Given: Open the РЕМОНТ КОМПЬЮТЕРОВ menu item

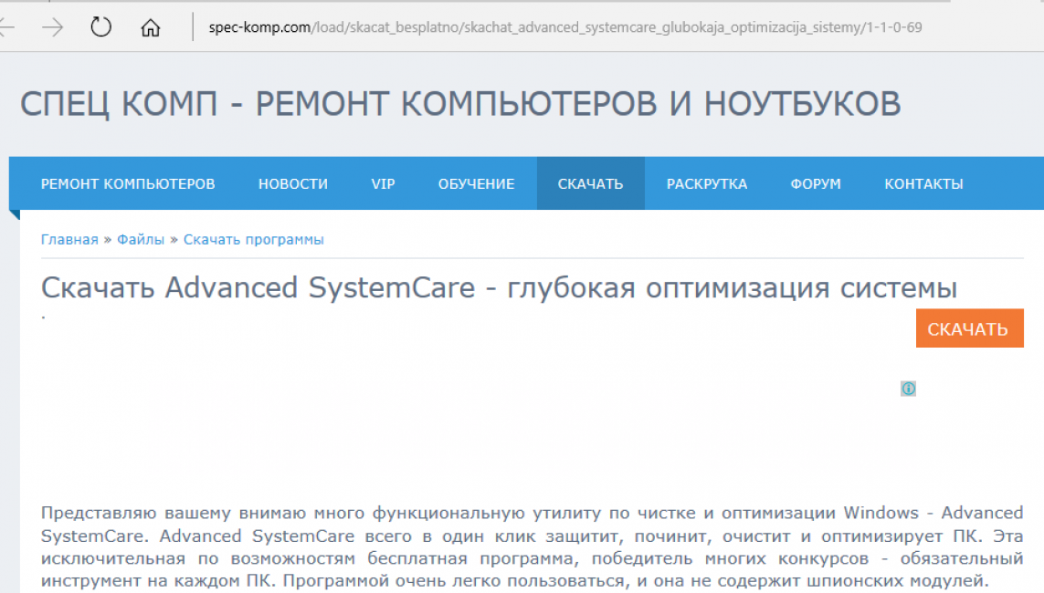Looking at the screenshot, I should pyautogui.click(x=128, y=183).
